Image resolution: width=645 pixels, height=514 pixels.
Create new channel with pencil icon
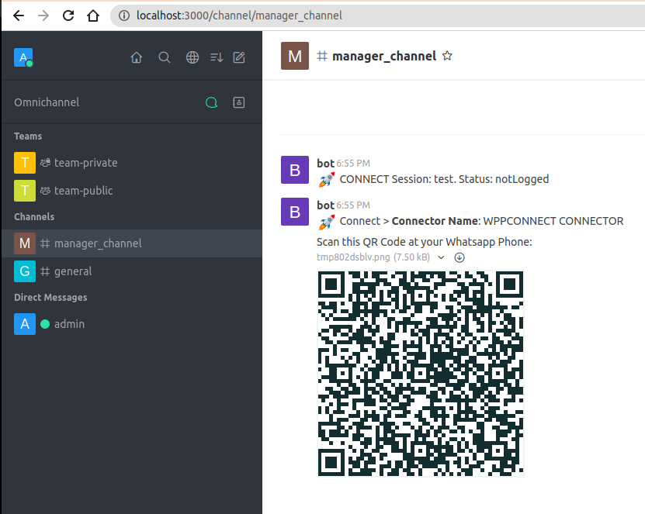coord(239,57)
